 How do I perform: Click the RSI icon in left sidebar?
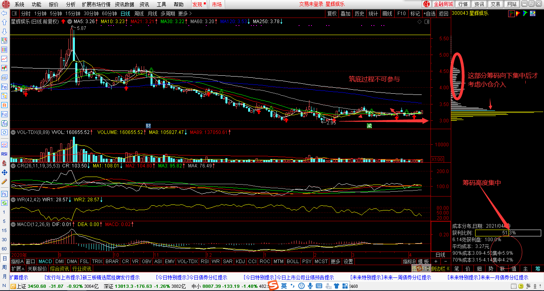(x=4, y=154)
